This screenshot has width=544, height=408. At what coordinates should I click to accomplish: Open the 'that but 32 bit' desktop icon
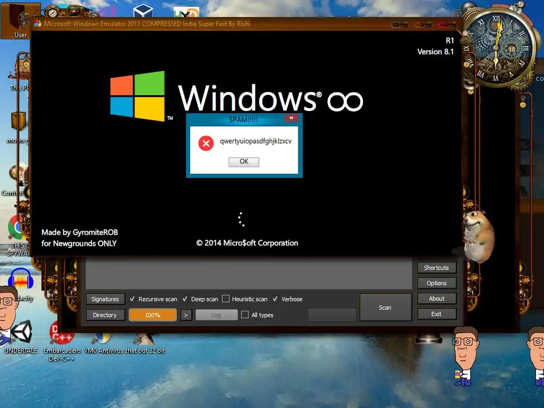tap(145, 343)
